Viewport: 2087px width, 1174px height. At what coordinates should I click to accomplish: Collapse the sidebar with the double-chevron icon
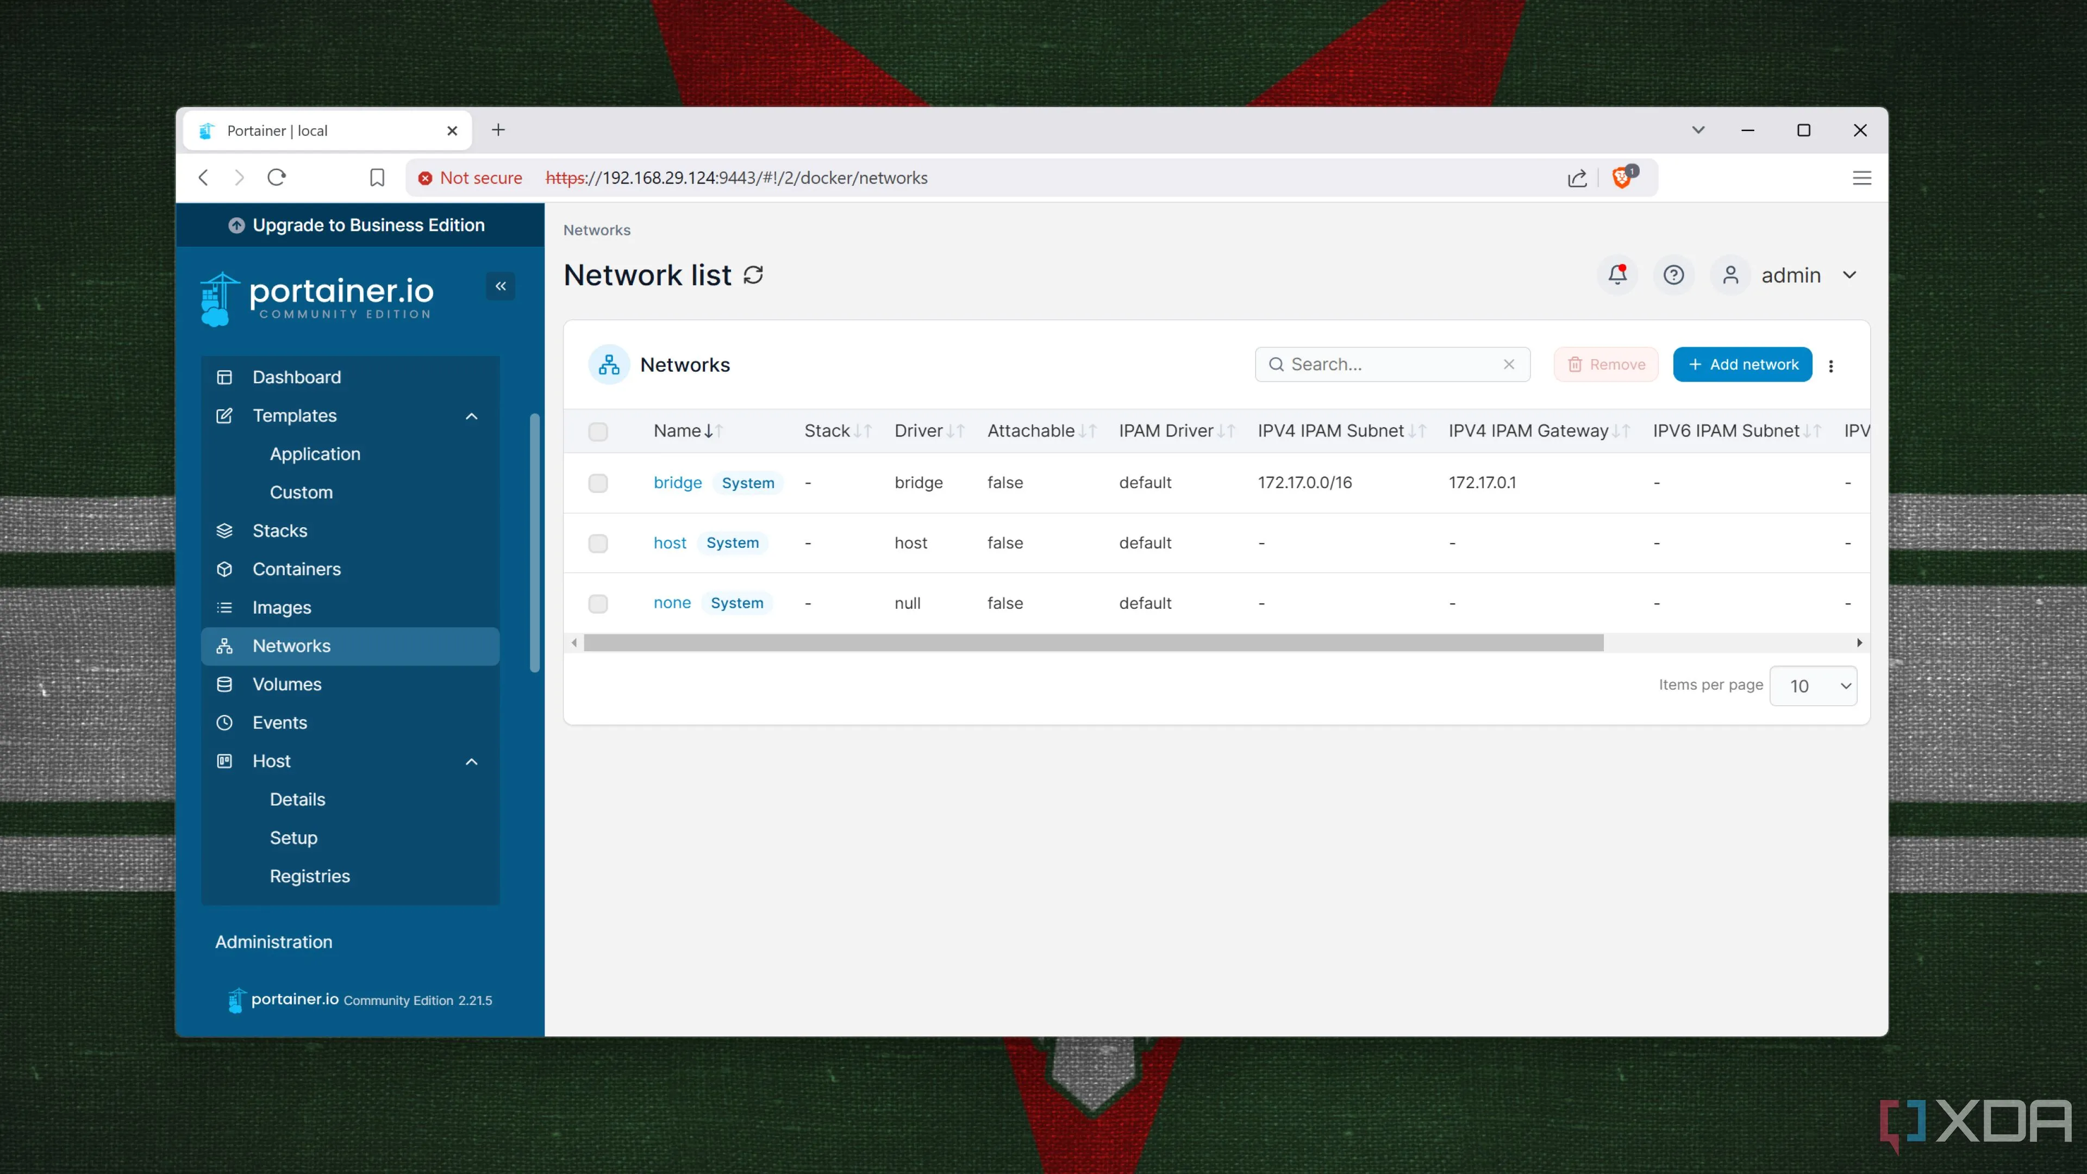pos(501,286)
